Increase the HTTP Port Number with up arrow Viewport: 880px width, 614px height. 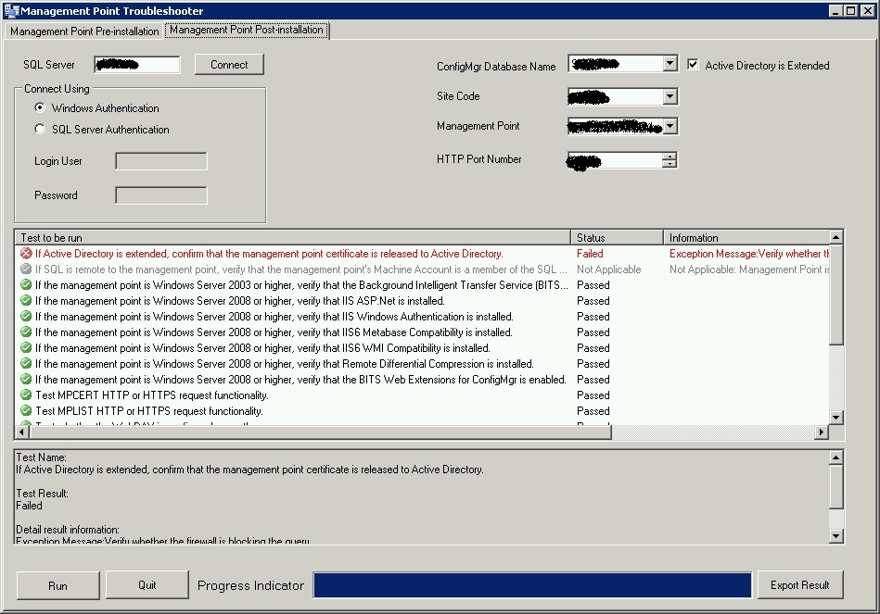669,157
